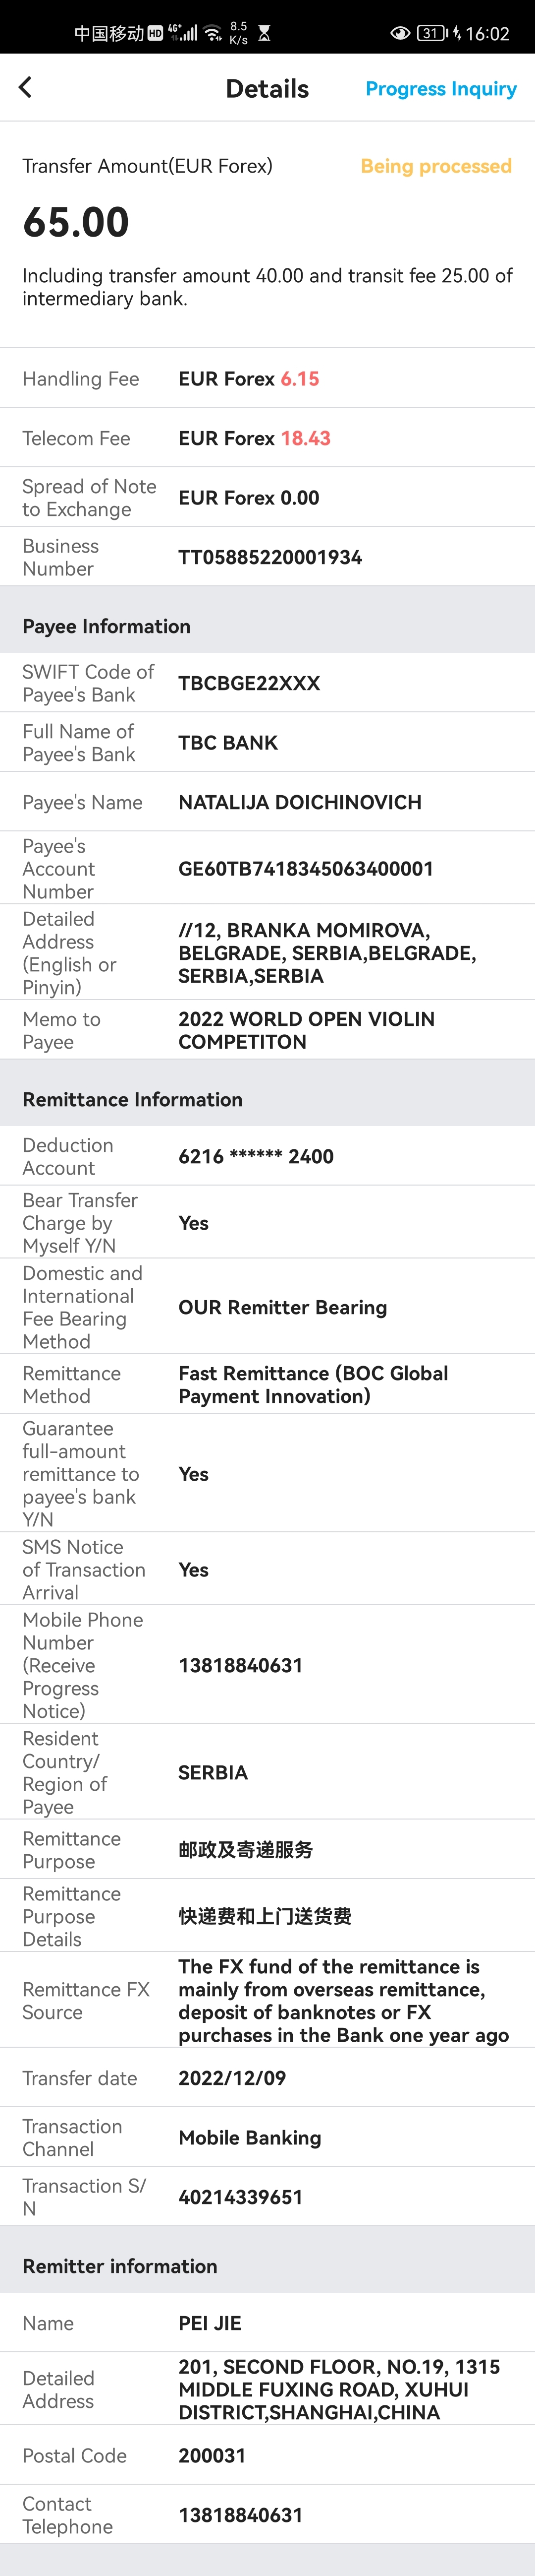Screen dimensions: 535x2576
Task: Tap the back arrow icon
Action: click(x=26, y=88)
